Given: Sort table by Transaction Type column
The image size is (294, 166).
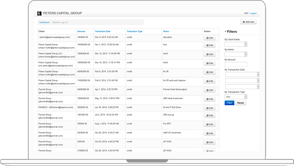Looking at the screenshot, I should (135, 31).
